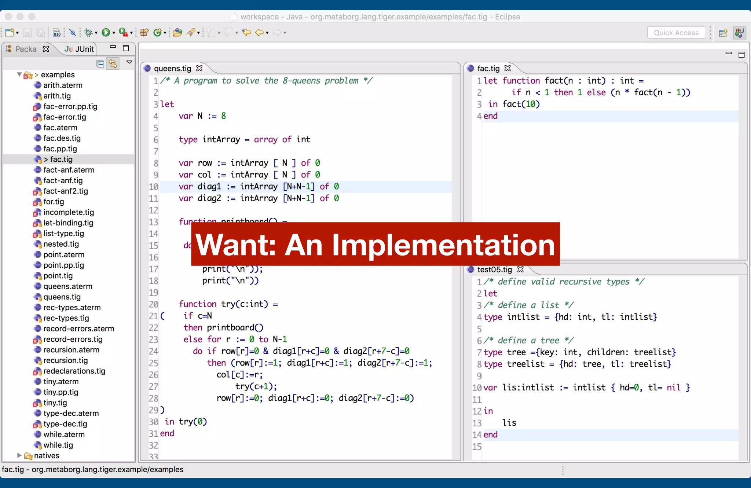Click the Debug bug icon
This screenshot has width=751, height=488.
pos(88,33)
